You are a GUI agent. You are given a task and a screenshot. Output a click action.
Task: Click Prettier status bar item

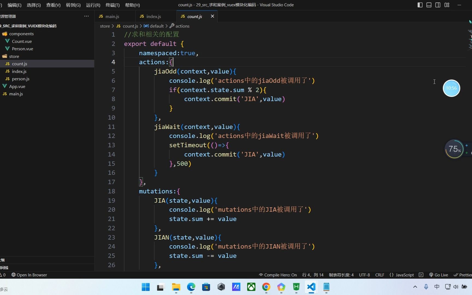point(463,275)
